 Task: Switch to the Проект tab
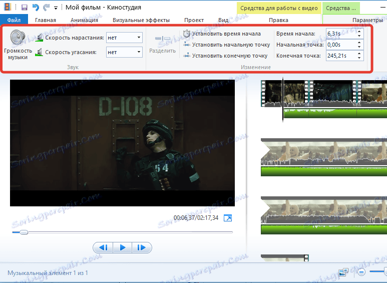pos(194,20)
